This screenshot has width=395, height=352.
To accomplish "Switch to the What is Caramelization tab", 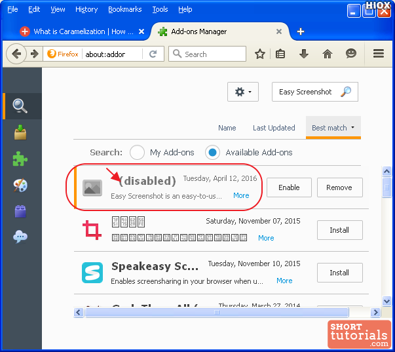I will click(83, 31).
